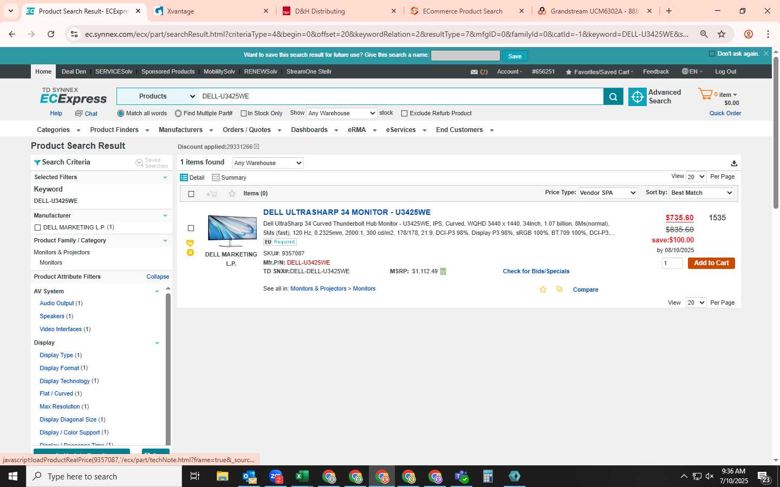Click the quantity input box
Screen dimensions: 780x487
(673, 263)
